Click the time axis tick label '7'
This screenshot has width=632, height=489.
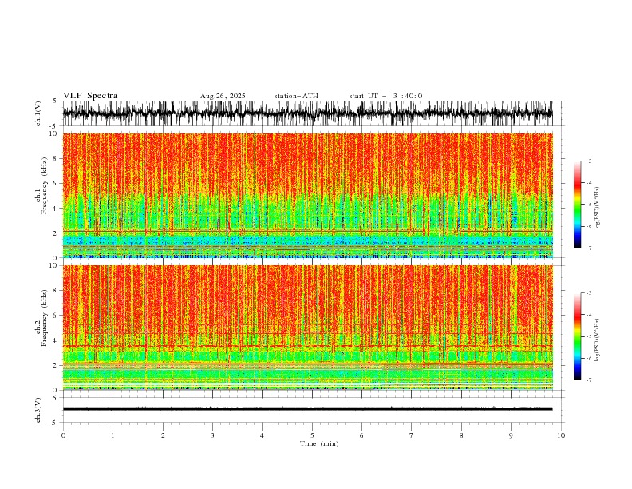point(412,435)
